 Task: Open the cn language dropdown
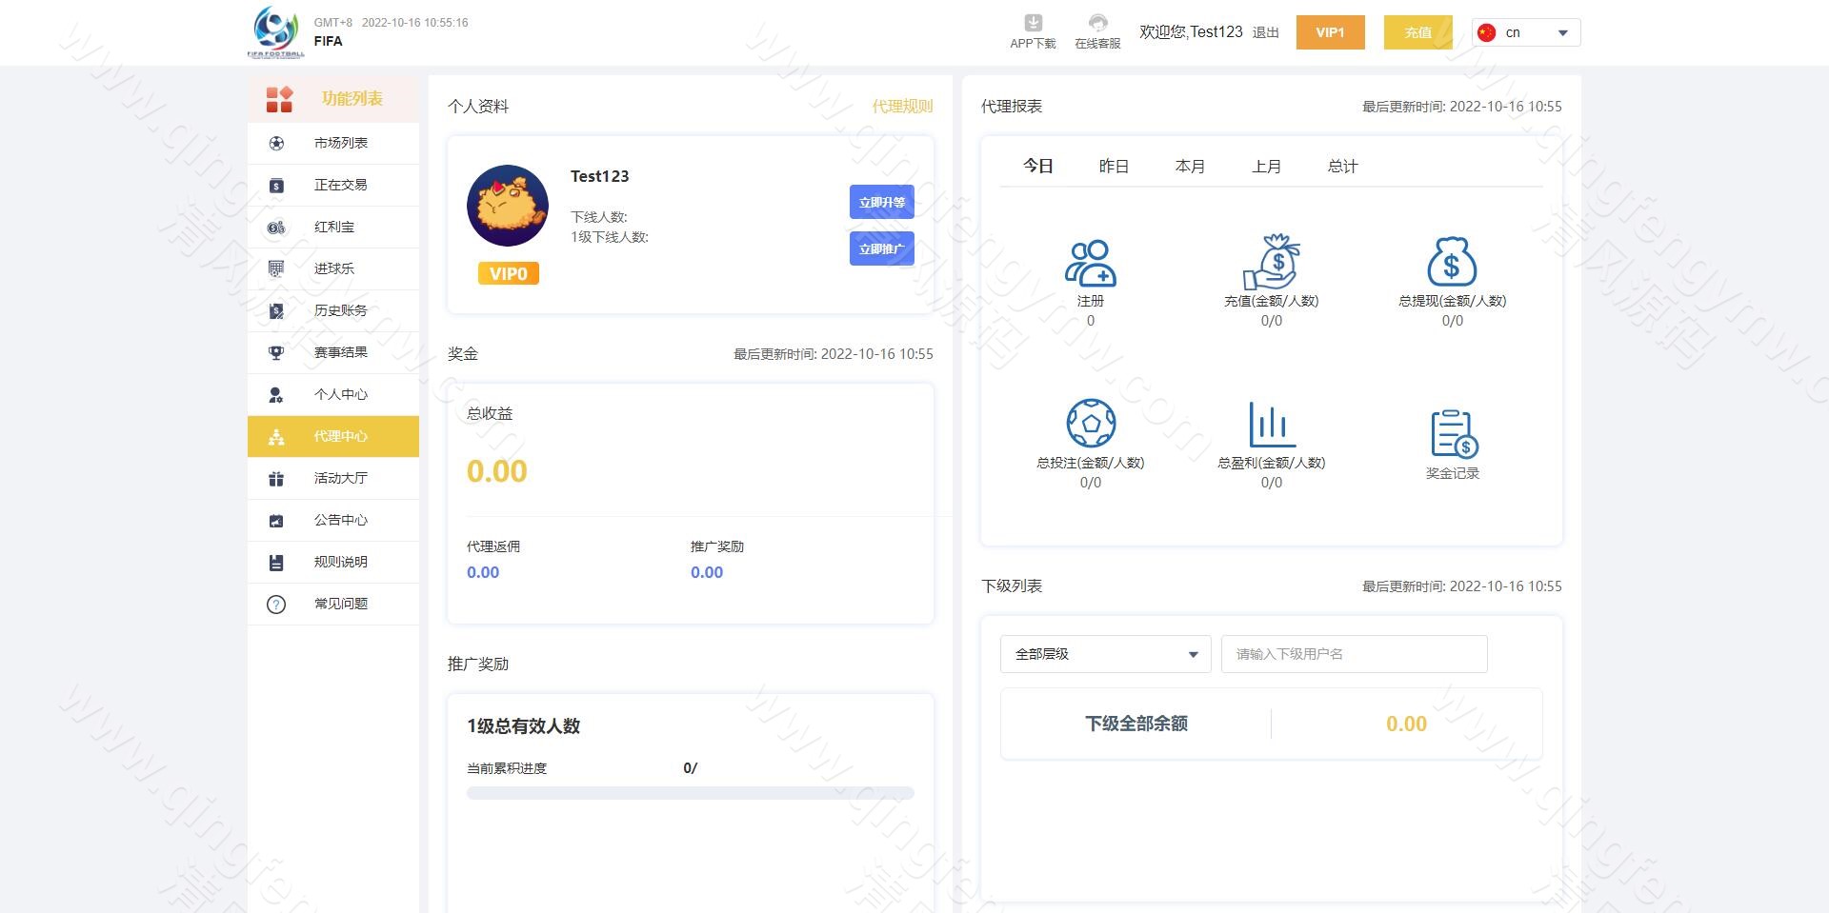[x=1525, y=31]
